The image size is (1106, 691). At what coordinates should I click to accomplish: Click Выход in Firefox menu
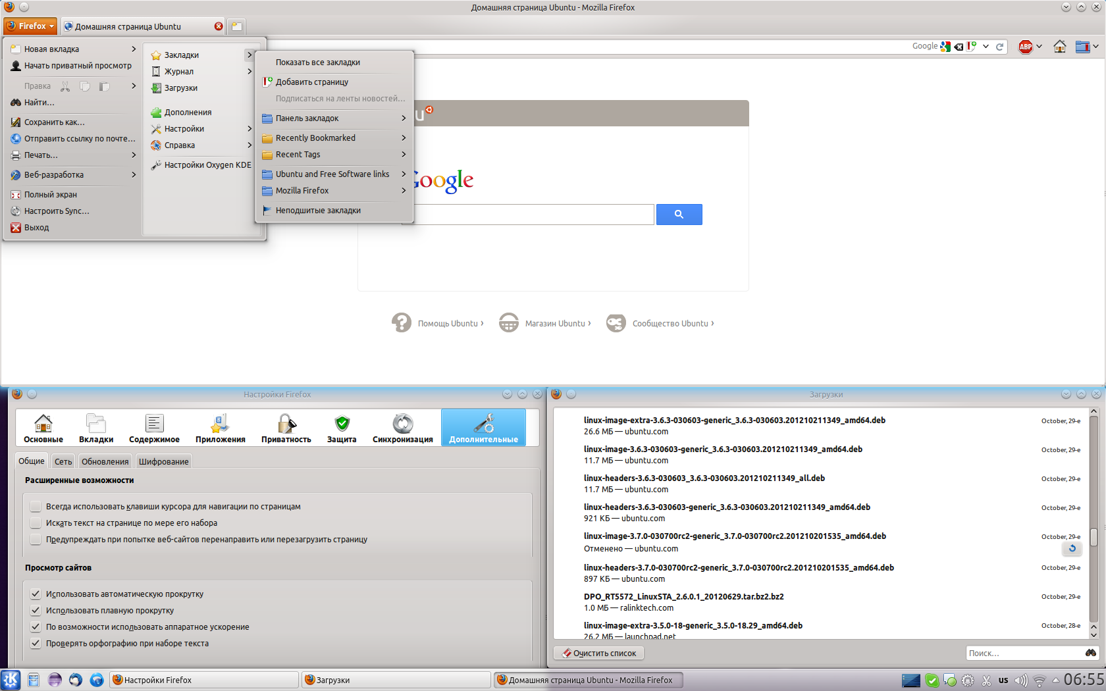tap(73, 228)
